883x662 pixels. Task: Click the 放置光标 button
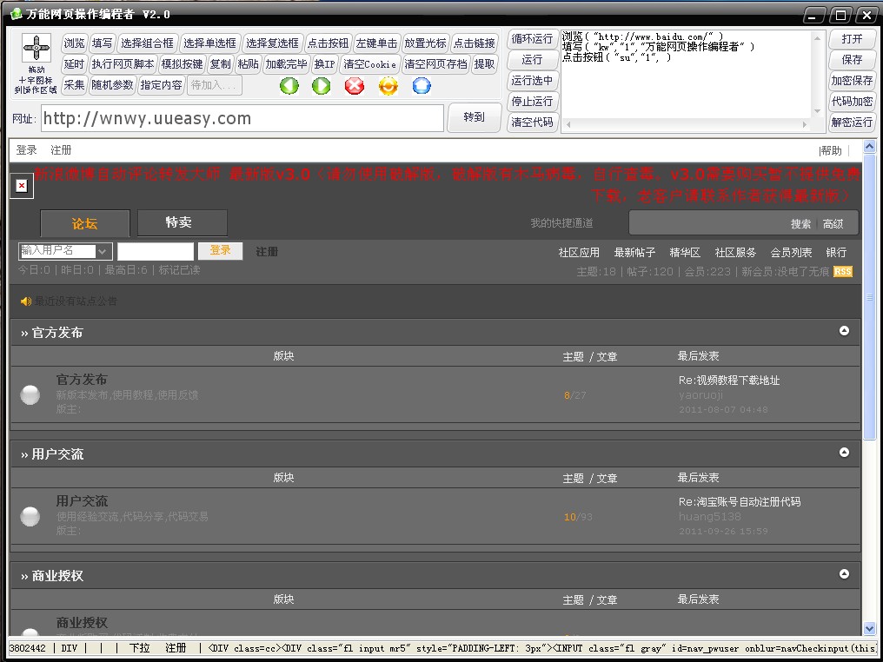coord(425,43)
